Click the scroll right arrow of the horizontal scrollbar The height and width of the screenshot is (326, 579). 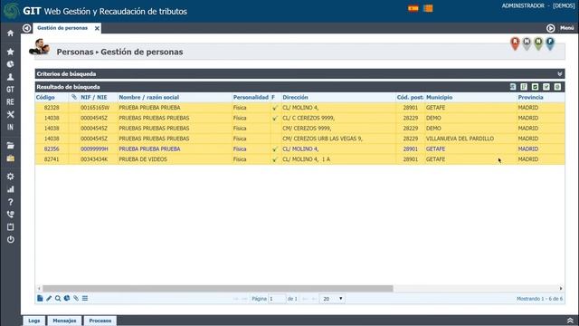click(x=561, y=288)
